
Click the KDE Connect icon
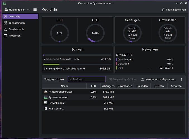(46, 108)
